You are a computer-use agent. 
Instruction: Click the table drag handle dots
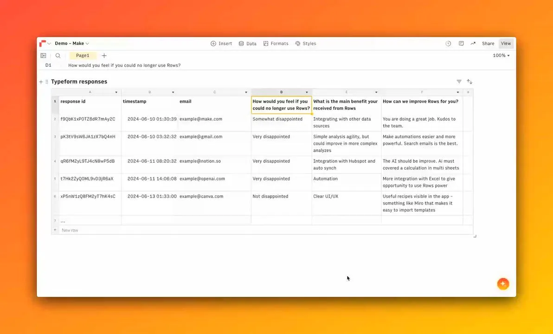click(x=47, y=82)
